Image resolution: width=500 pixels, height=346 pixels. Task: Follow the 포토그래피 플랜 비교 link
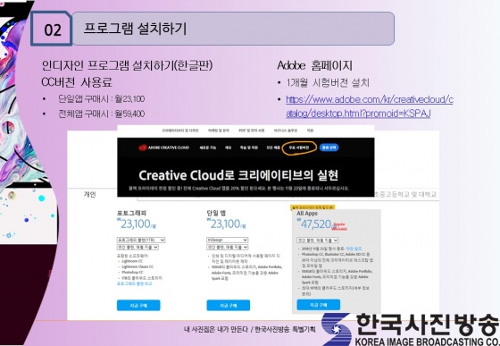135,283
